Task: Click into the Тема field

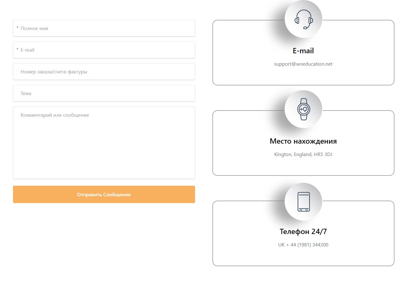Action: tap(104, 93)
